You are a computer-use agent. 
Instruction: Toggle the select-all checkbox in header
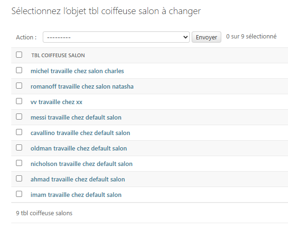(19, 55)
